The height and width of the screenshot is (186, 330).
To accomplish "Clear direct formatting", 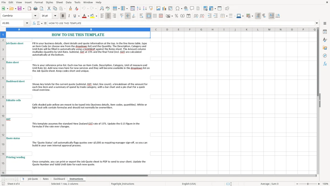I will point(77,9).
